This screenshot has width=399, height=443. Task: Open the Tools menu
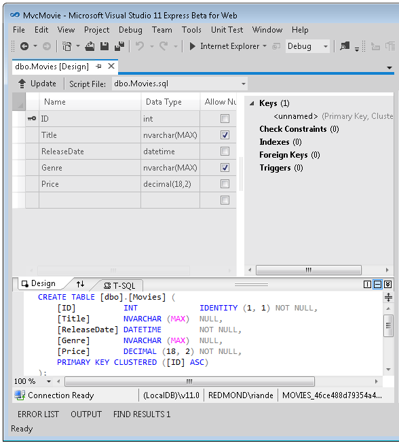[191, 30]
